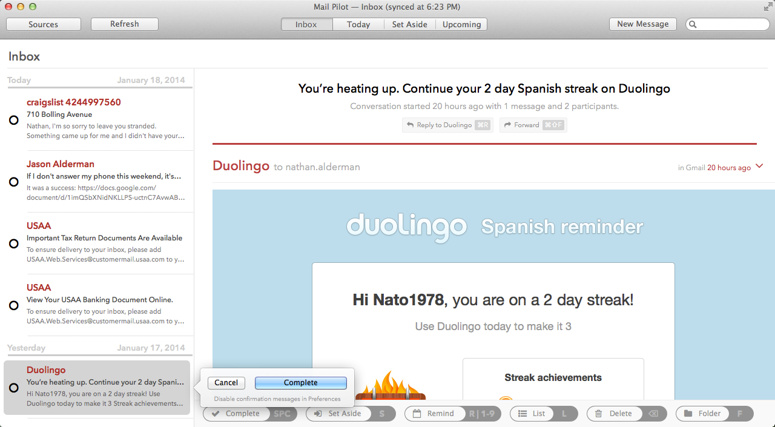The width and height of the screenshot is (775, 427).
Task: Click the Folder icon in bottom bar
Action: (x=688, y=414)
